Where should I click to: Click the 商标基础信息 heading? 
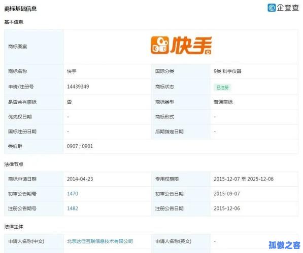[x=20, y=9]
